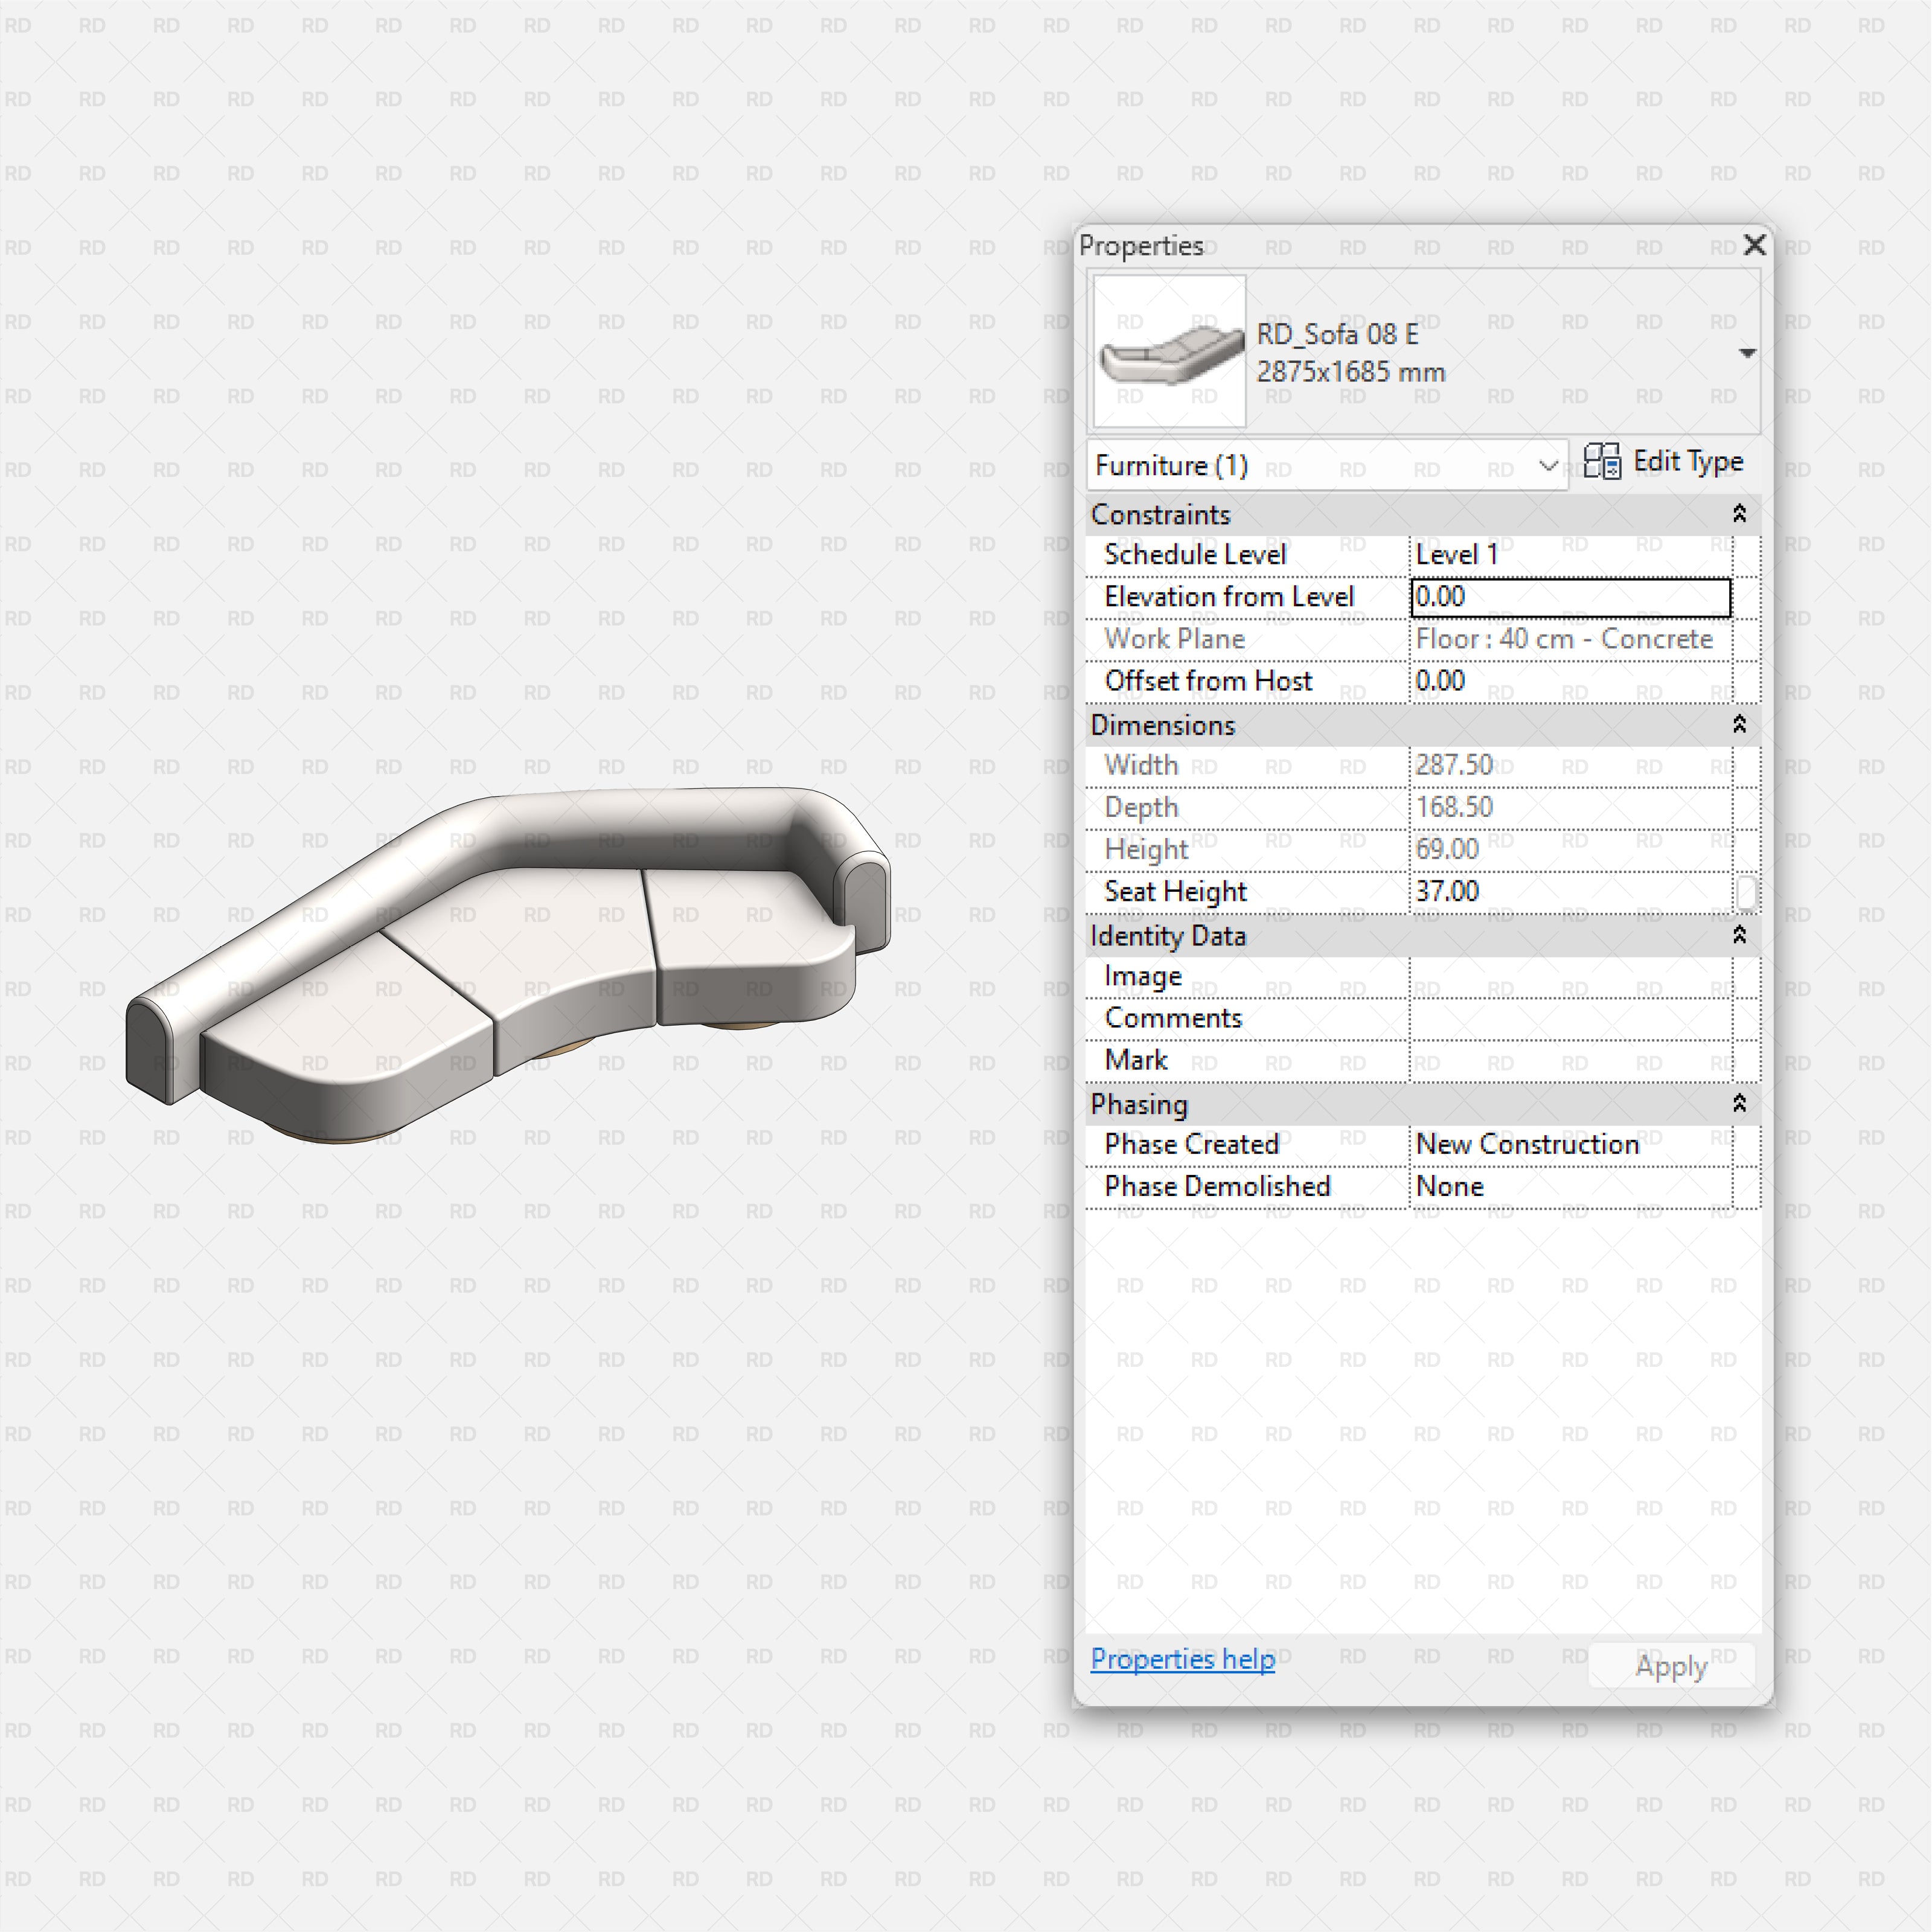Click the sofa type preview thumbnail
Viewport: 1932px width, 1932px height.
(x=1169, y=352)
